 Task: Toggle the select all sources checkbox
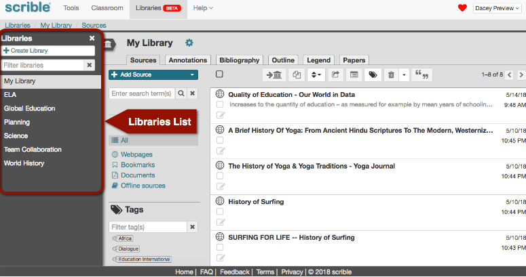tap(219, 74)
